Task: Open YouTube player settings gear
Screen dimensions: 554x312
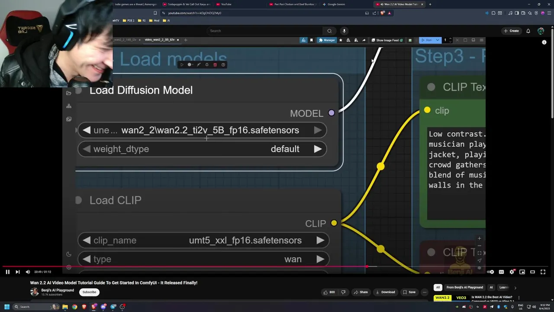Action: pos(512,272)
